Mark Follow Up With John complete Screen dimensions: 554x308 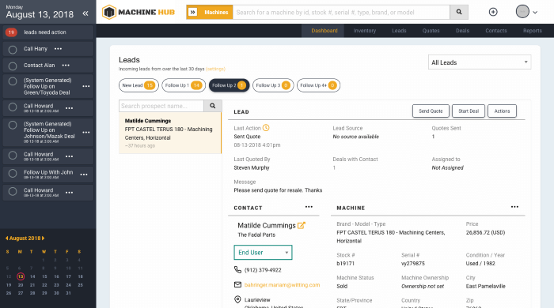pos(13,174)
